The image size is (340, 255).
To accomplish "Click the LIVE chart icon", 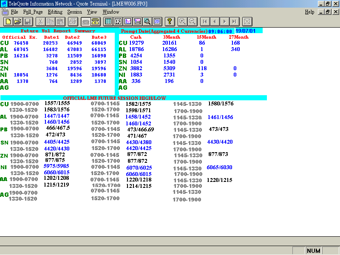I will [x=137, y=22].
